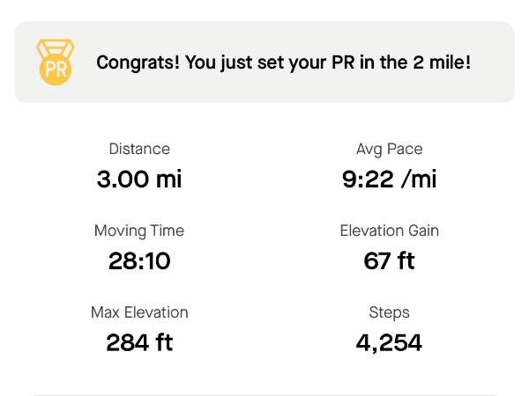Tap the 67 ft elevation gain value
Screen dimensions: 529x396
[390, 261]
